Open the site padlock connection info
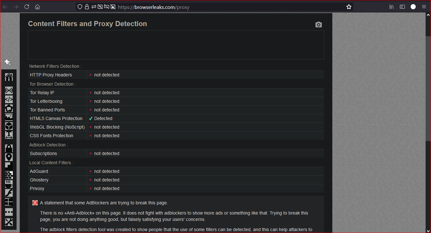This screenshot has height=233, width=431. tap(87, 7)
